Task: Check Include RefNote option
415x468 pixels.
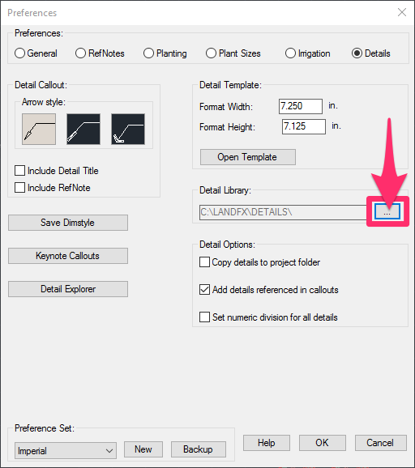Action: [19, 188]
